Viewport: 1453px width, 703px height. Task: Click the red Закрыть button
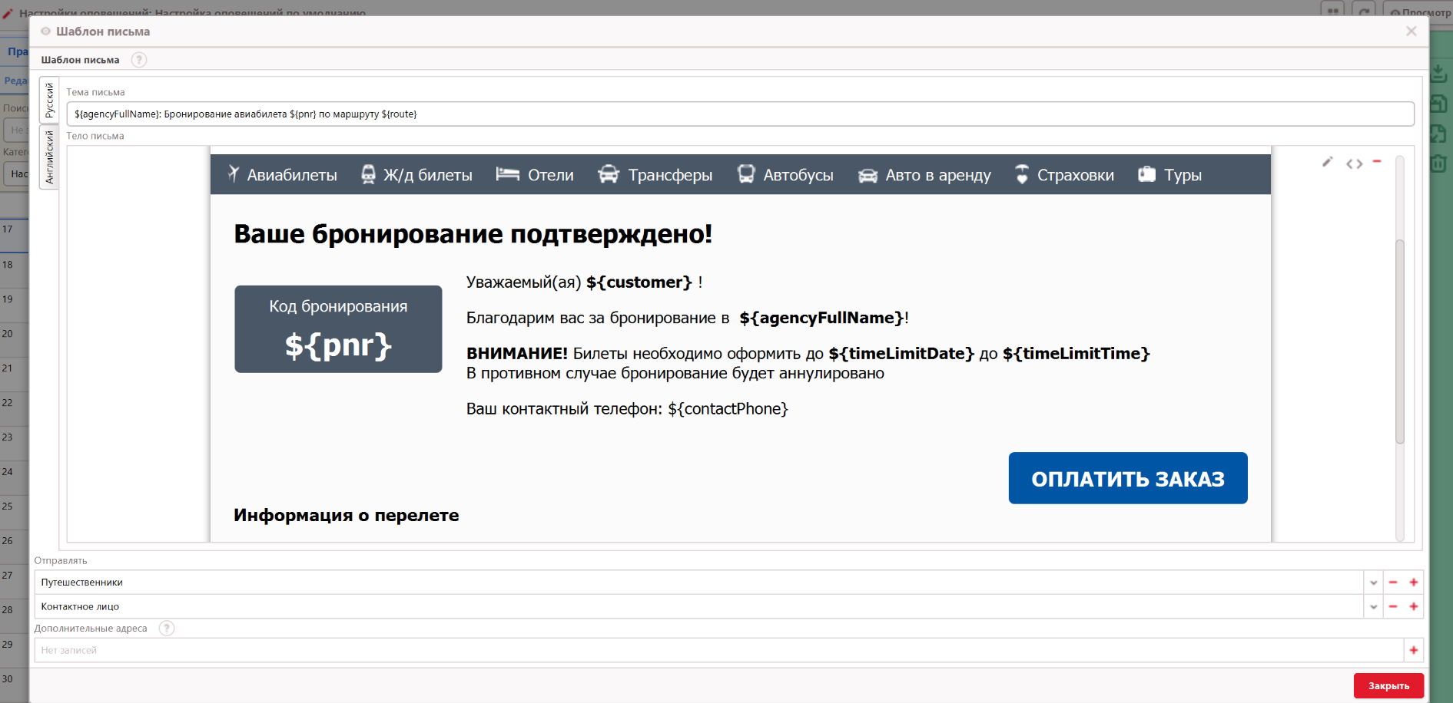1388,685
